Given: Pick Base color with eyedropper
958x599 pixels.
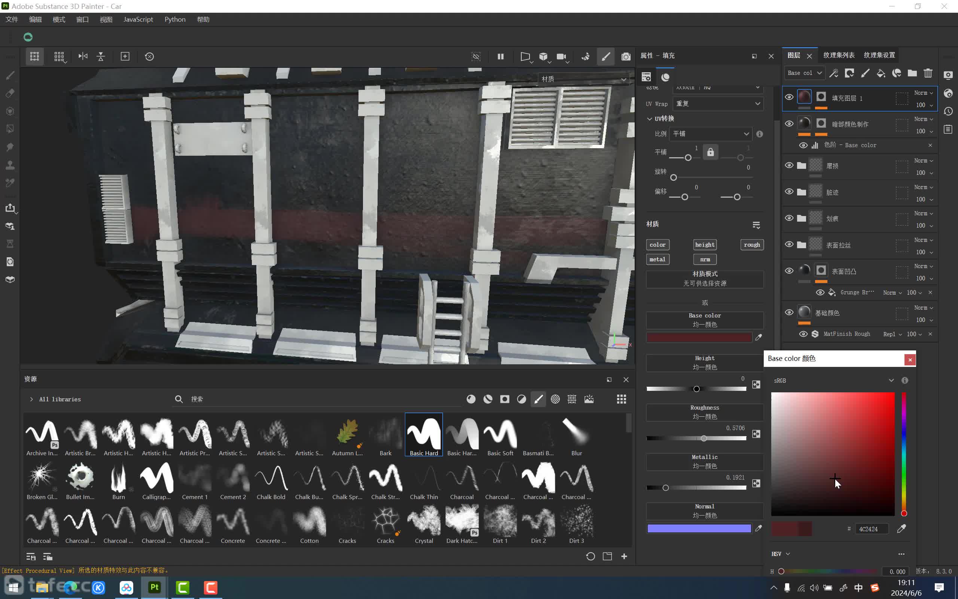Looking at the screenshot, I should point(759,337).
